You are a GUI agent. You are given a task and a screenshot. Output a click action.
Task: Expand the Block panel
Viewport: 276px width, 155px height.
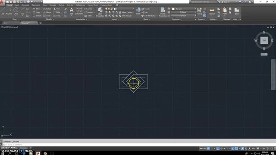147,19
